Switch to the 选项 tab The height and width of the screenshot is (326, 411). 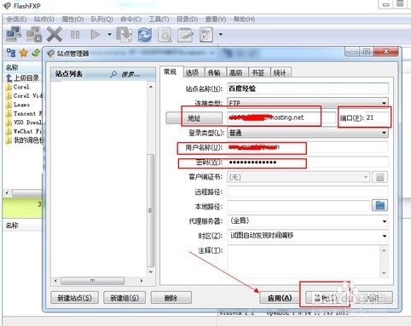[192, 72]
